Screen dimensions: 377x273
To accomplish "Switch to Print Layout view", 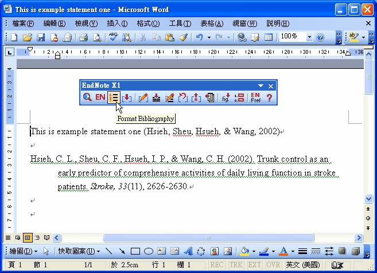I will coord(28,237).
